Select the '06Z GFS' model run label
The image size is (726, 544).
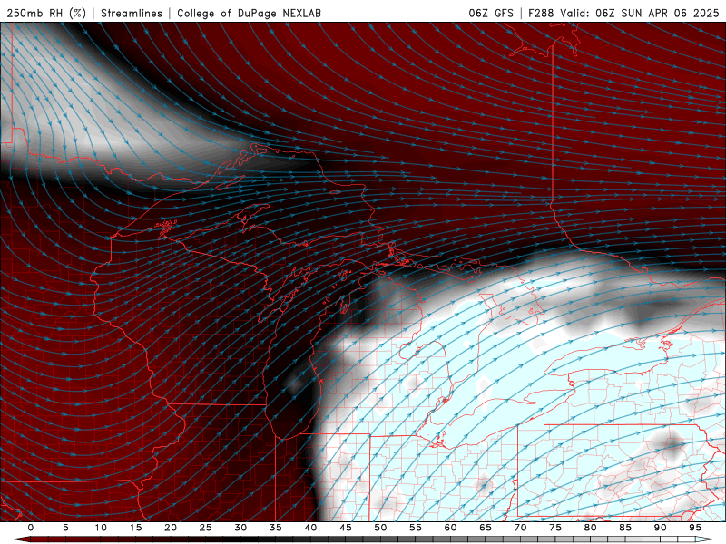491,13
